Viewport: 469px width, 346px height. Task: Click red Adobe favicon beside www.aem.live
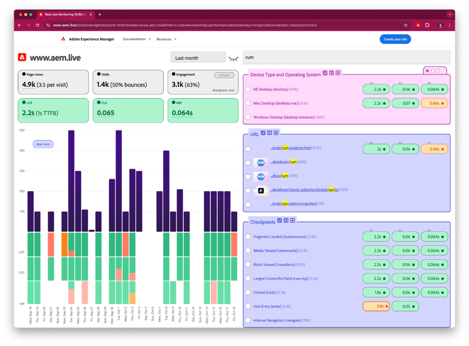22,57
